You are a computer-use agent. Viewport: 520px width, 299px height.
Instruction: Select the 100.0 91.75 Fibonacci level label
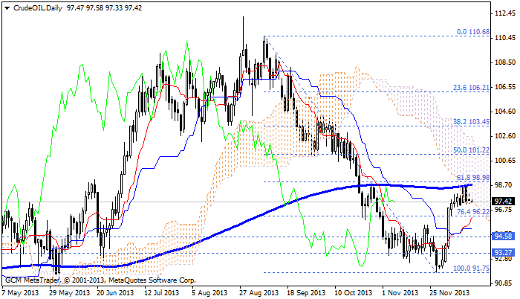(471, 267)
